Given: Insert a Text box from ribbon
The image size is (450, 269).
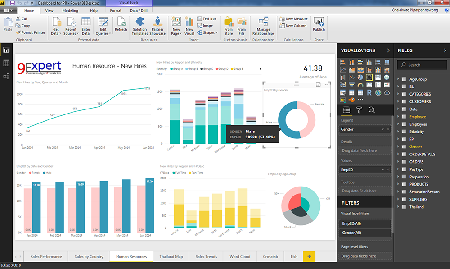Looking at the screenshot, I should (x=207, y=18).
